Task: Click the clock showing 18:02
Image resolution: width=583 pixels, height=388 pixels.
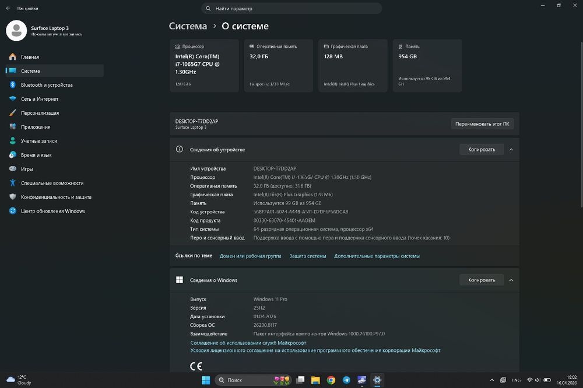Action: click(x=567, y=380)
